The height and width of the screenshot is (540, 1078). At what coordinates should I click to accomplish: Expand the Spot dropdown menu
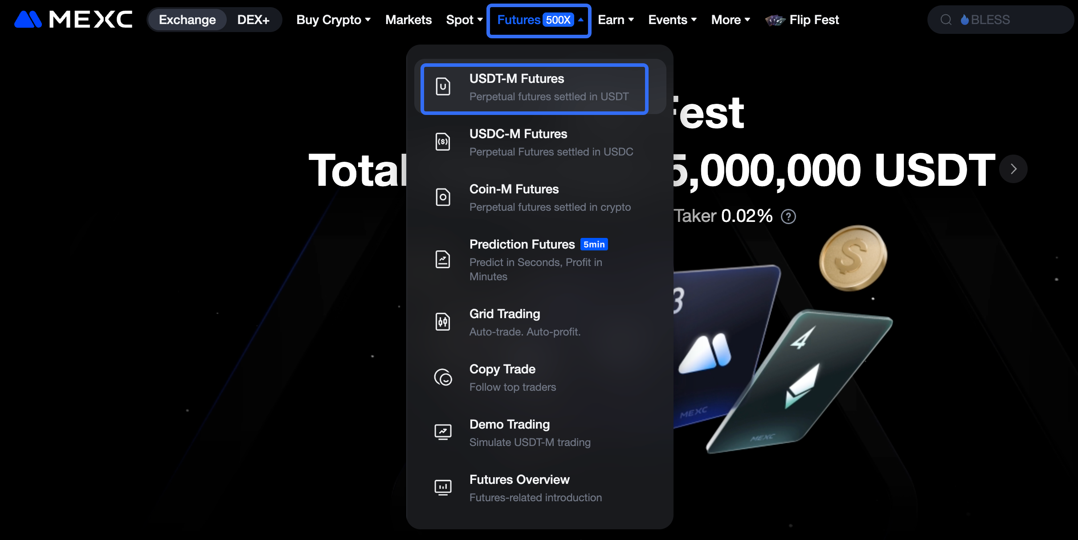tap(464, 20)
